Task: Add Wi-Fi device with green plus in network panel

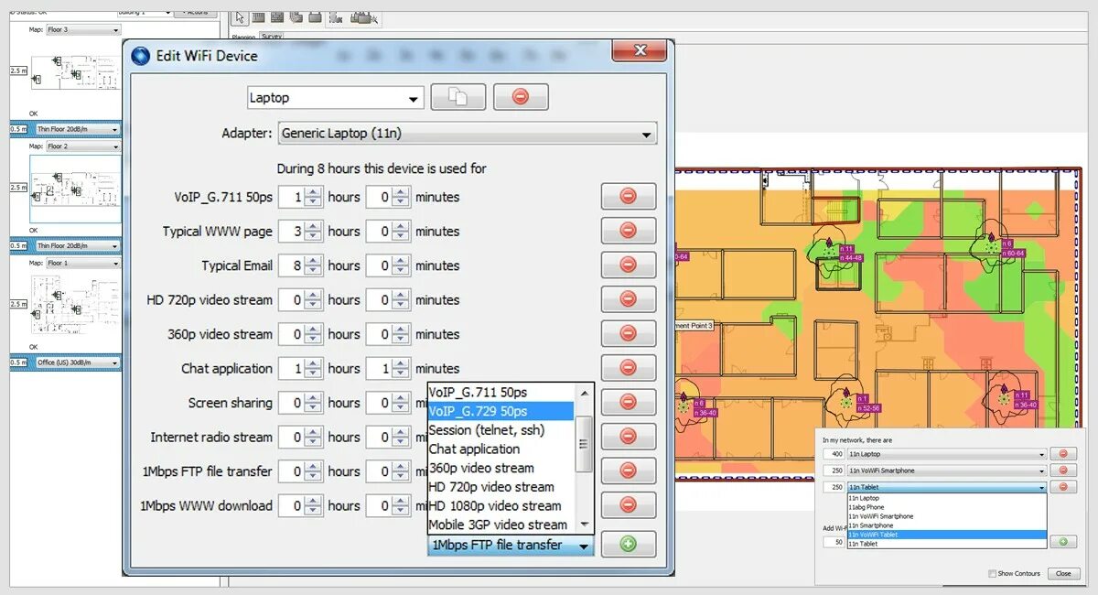Action: click(x=1062, y=542)
